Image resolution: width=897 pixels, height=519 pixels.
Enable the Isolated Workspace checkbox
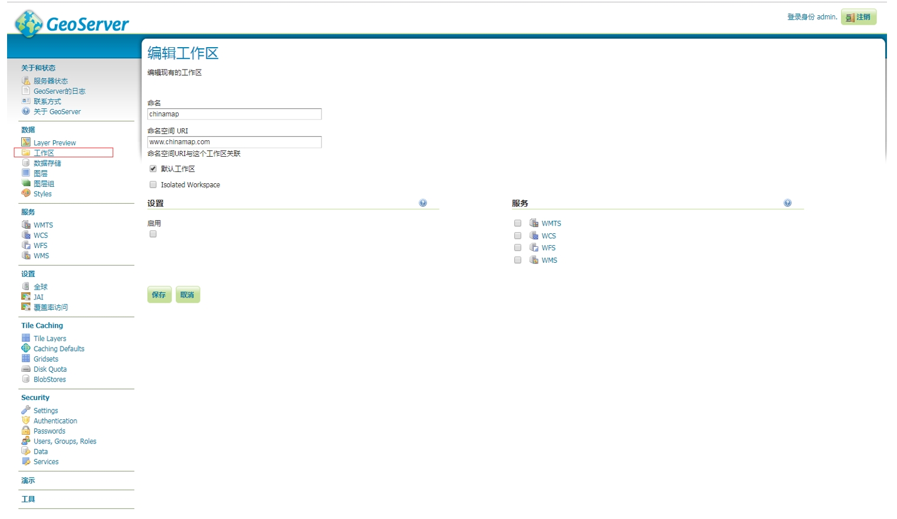(153, 185)
